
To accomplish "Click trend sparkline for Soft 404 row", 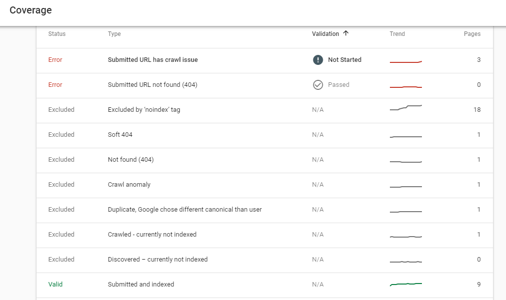I will [406, 136].
